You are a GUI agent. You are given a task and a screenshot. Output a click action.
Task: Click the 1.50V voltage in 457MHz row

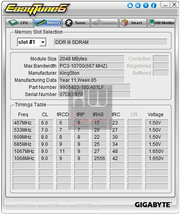click(157, 123)
